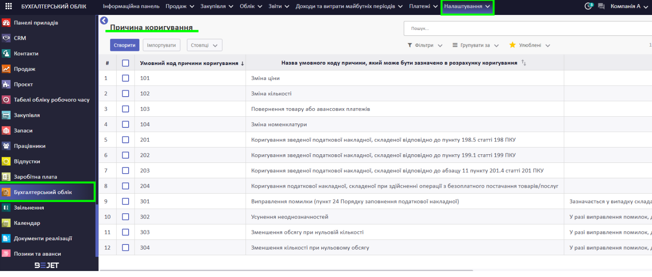Click the Проєкт sidebar icon
The height and width of the screenshot is (277, 652).
coord(6,84)
